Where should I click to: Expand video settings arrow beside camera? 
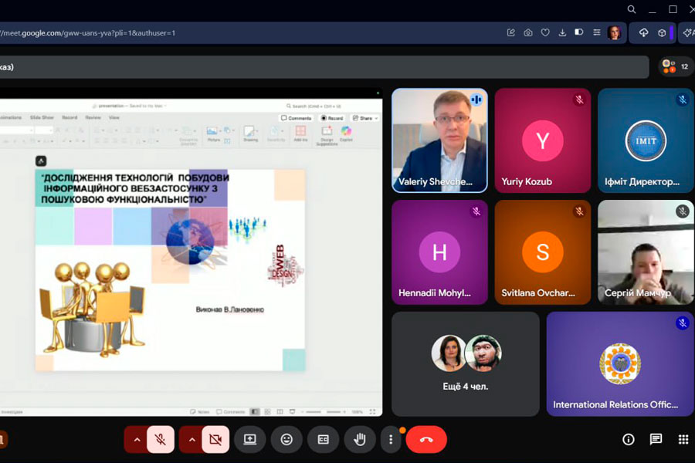click(x=192, y=439)
